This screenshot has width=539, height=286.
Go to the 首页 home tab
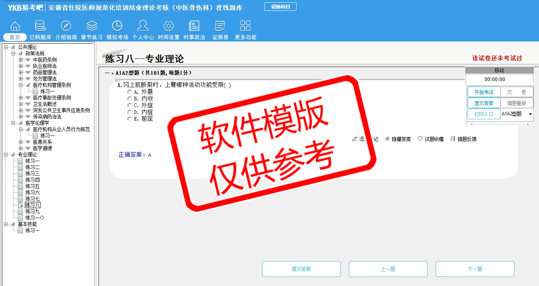pos(15,37)
